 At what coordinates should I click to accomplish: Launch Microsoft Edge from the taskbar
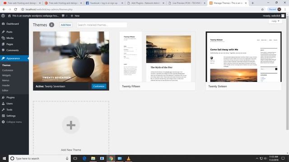84,158
